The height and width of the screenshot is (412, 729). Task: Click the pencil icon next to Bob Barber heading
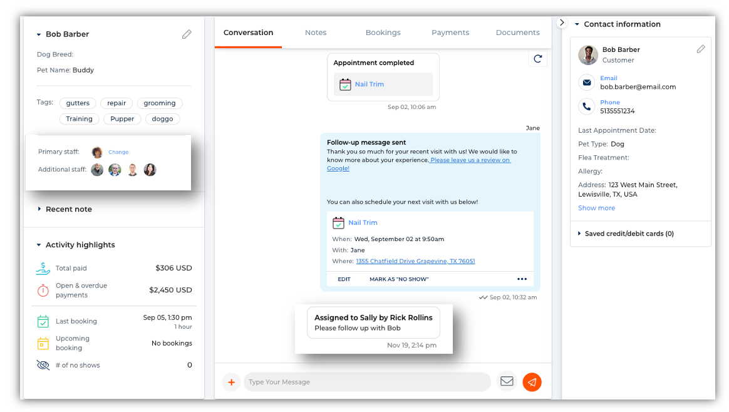(187, 34)
